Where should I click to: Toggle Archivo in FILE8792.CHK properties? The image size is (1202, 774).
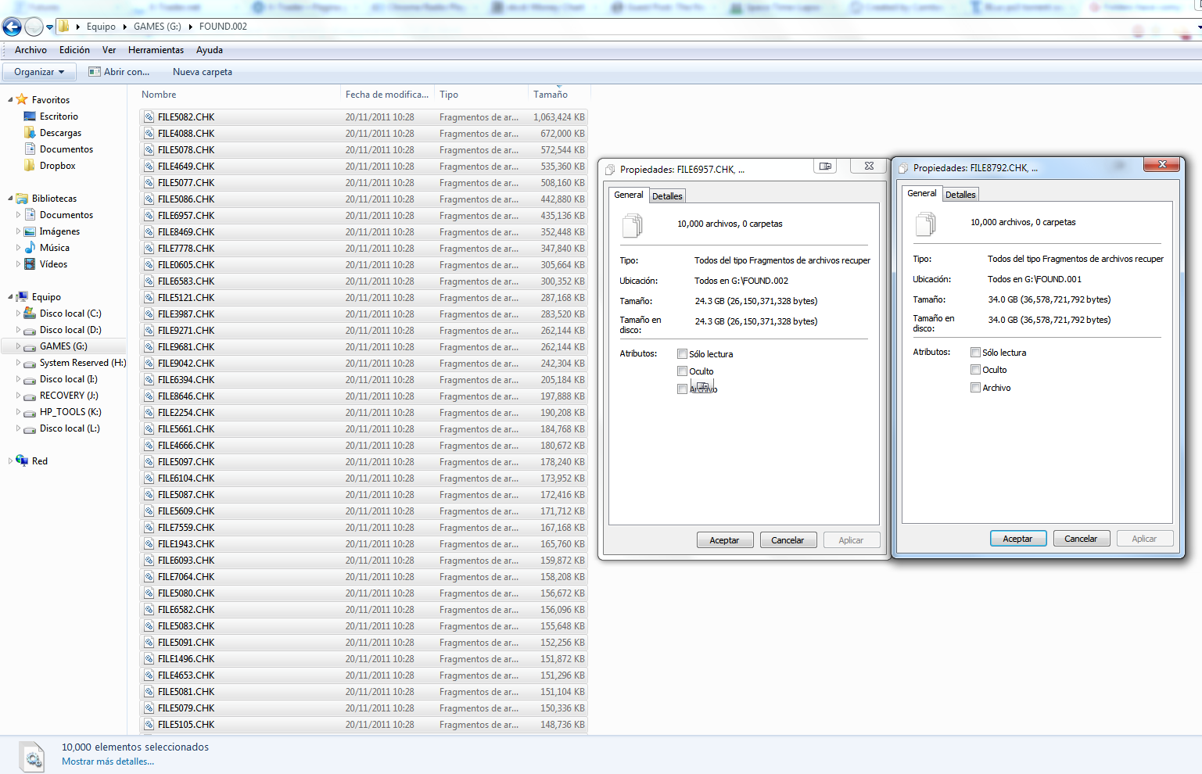pyautogui.click(x=975, y=387)
